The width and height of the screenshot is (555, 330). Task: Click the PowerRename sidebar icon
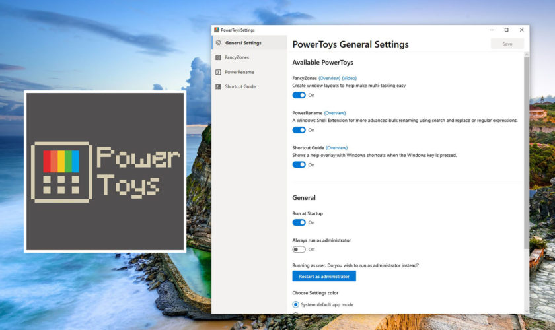point(218,72)
